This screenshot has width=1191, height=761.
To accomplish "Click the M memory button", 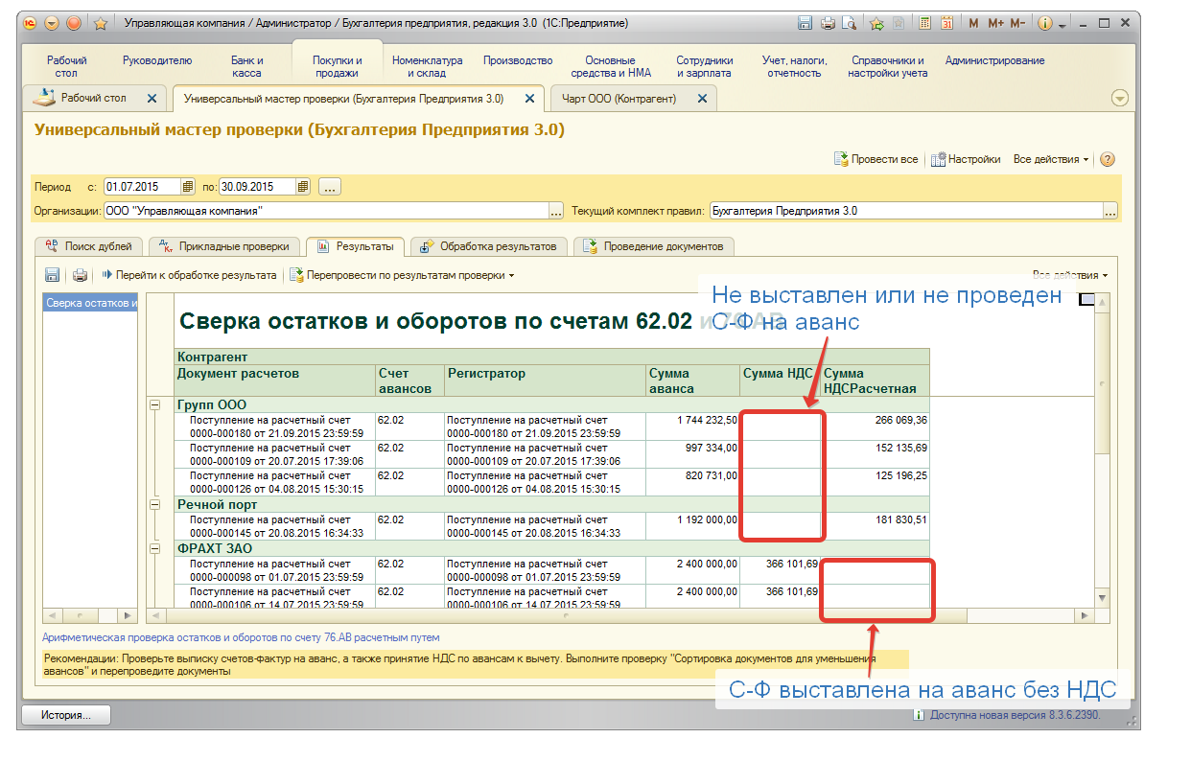I will tap(974, 23).
